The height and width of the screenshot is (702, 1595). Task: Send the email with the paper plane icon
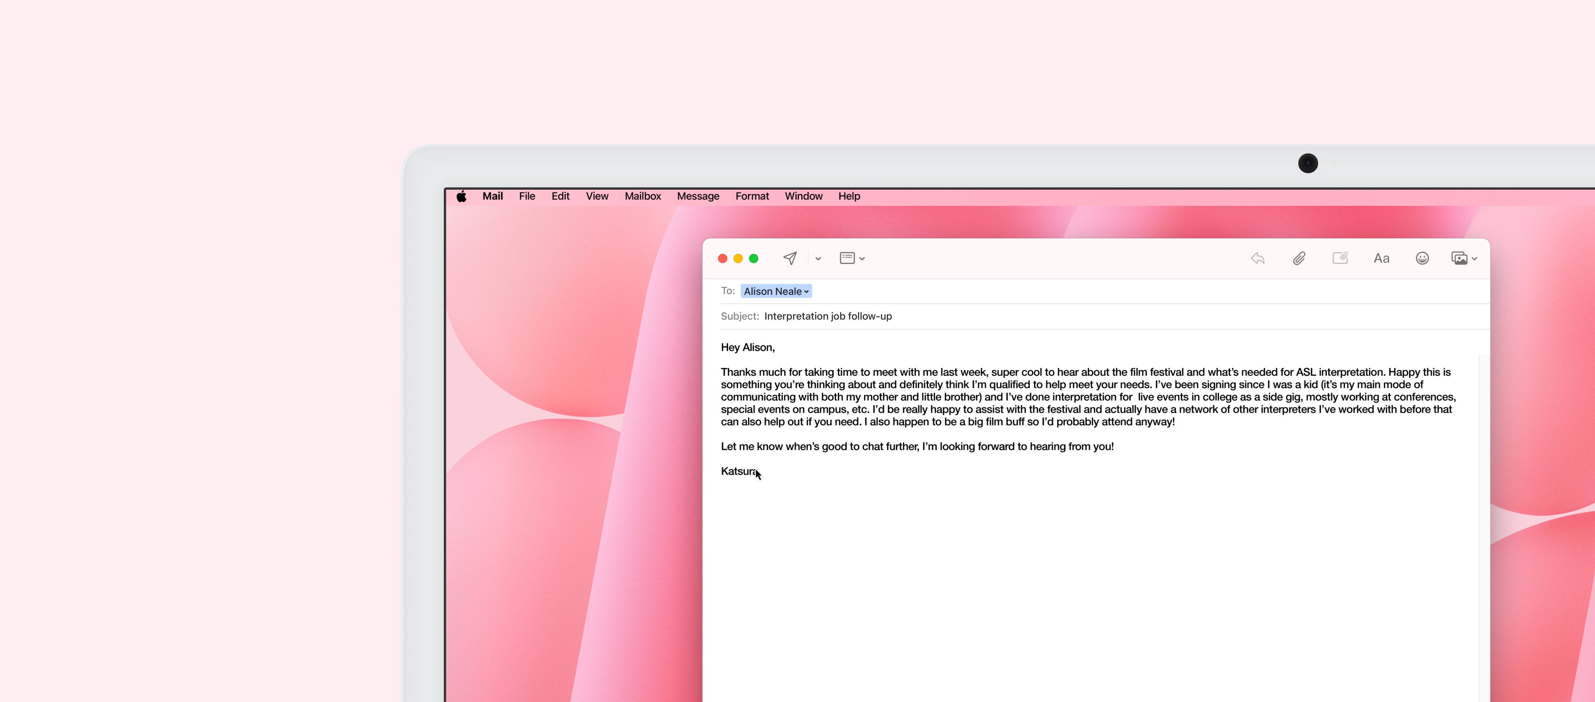tap(791, 258)
